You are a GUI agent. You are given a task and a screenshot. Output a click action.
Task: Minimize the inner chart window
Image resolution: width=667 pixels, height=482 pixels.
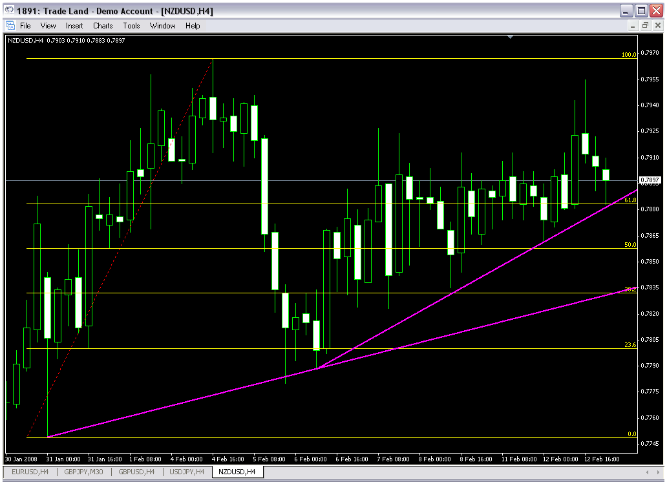(x=633, y=26)
